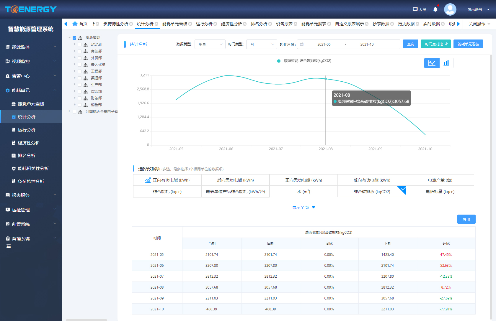Image resolution: width=496 pixels, height=321 pixels.
Task: Click the user avatar icon
Action: 450,9
